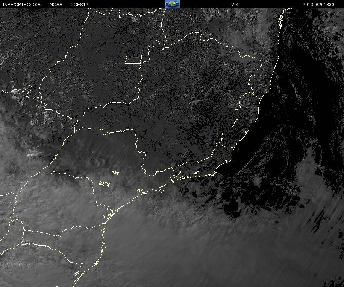Click the CPTEC logo in header
The height and width of the screenshot is (287, 344).
tap(172, 4)
